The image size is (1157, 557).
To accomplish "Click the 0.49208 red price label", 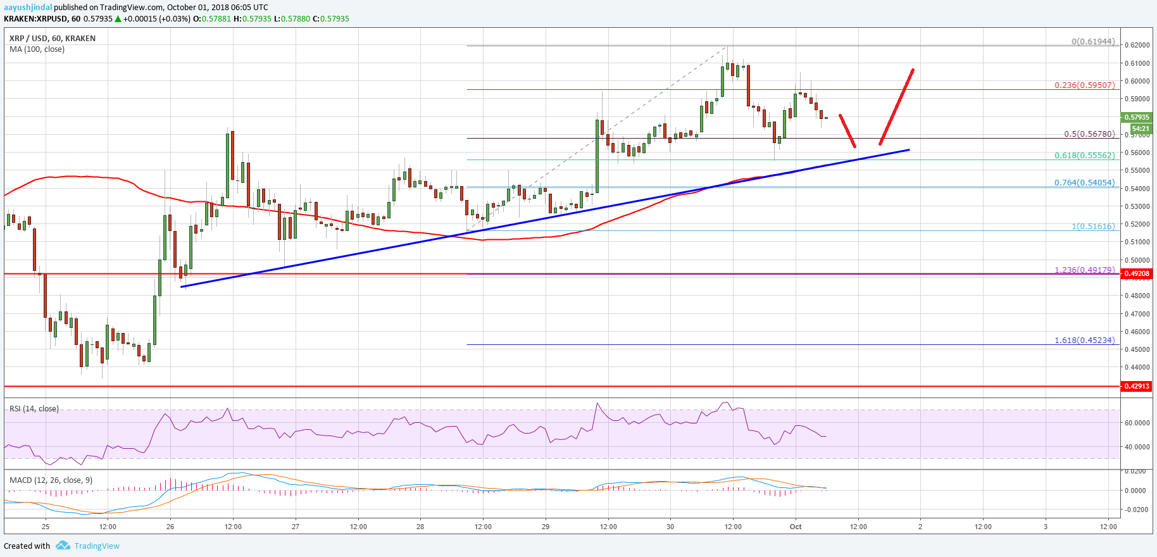I will (x=1136, y=274).
